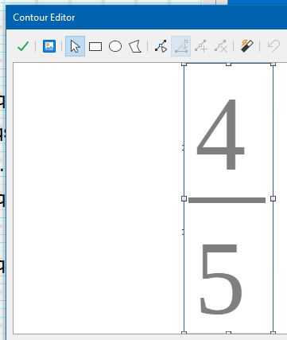This screenshot has width=287, height=340.
Task: Click the bottom-middle contour handle
Action: click(228, 333)
